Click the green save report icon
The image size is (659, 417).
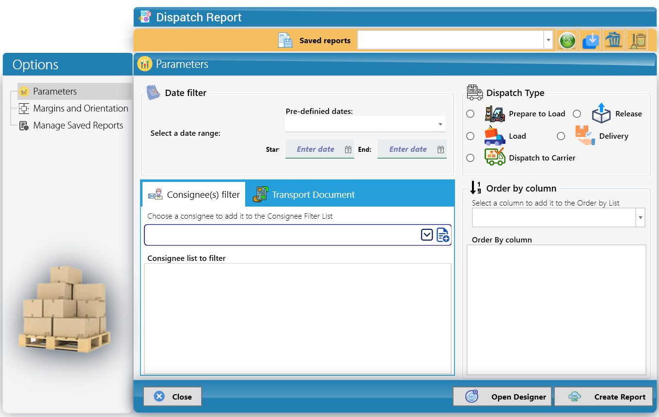click(x=566, y=40)
